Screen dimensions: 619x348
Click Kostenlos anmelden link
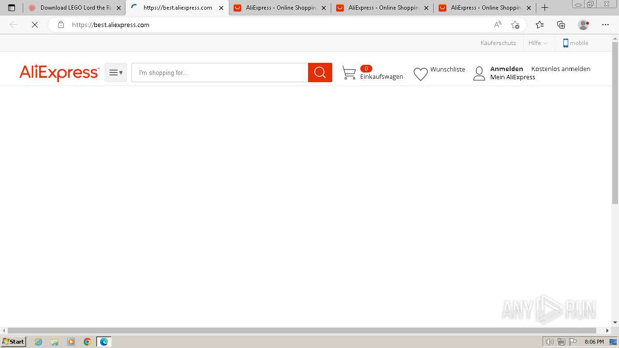(560, 69)
